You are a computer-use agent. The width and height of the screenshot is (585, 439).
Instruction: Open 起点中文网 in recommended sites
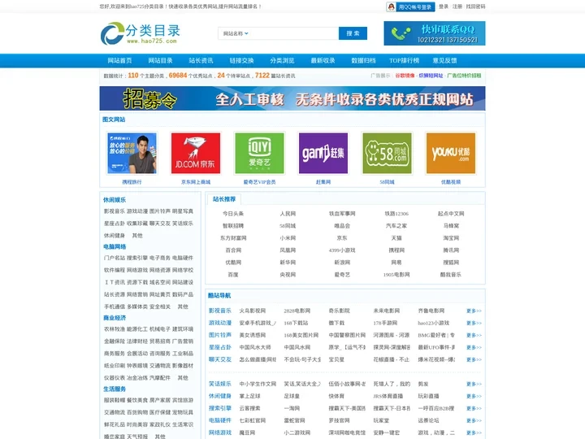tap(451, 214)
